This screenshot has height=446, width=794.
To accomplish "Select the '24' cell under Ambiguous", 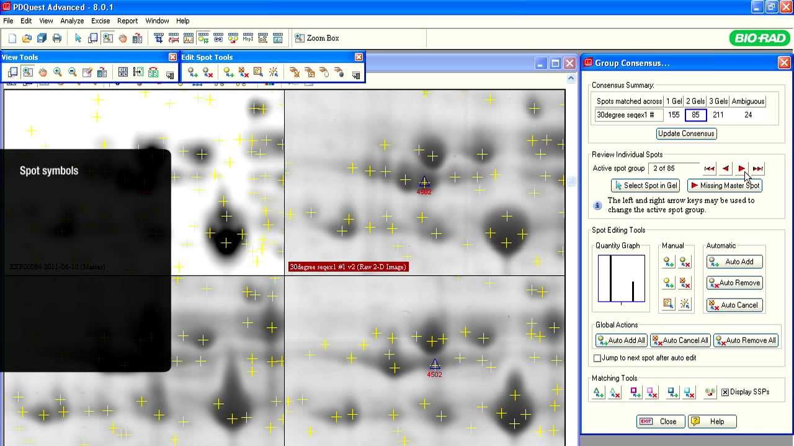I will point(748,115).
